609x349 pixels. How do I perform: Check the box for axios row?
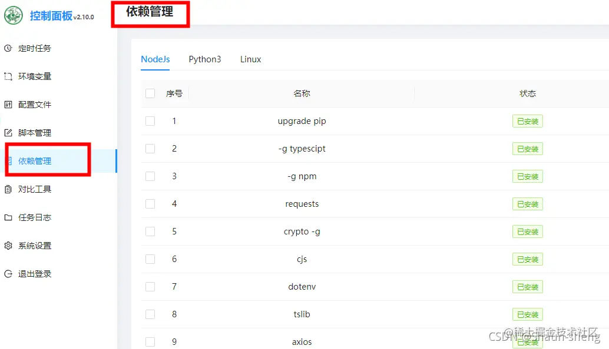[150, 342]
